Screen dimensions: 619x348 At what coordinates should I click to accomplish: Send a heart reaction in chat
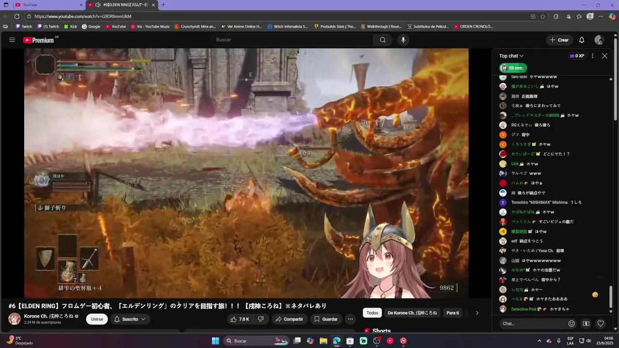pyautogui.click(x=601, y=323)
